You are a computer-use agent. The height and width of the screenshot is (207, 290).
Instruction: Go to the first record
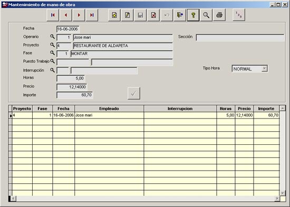coord(53,15)
